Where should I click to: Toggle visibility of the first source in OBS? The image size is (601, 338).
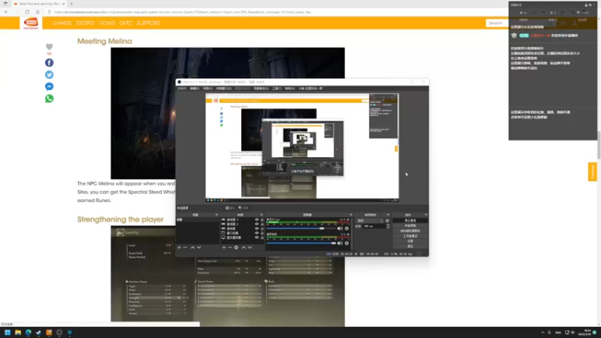pos(257,219)
